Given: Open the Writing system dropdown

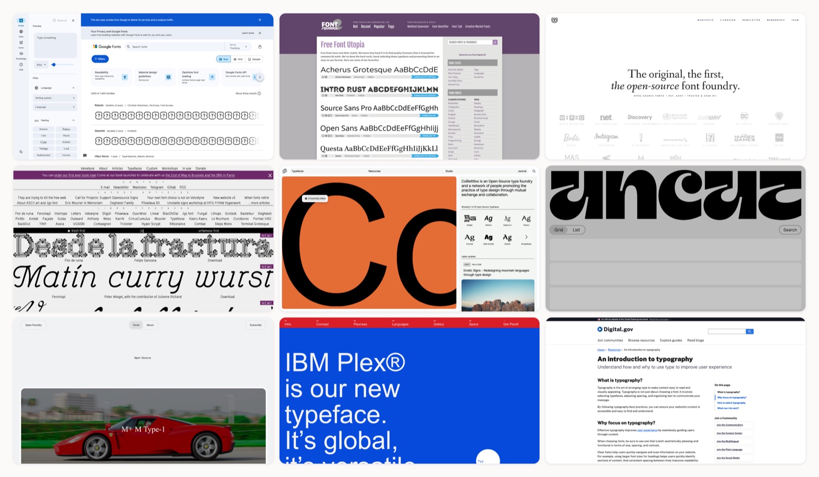Looking at the screenshot, I should pyautogui.click(x=55, y=98).
